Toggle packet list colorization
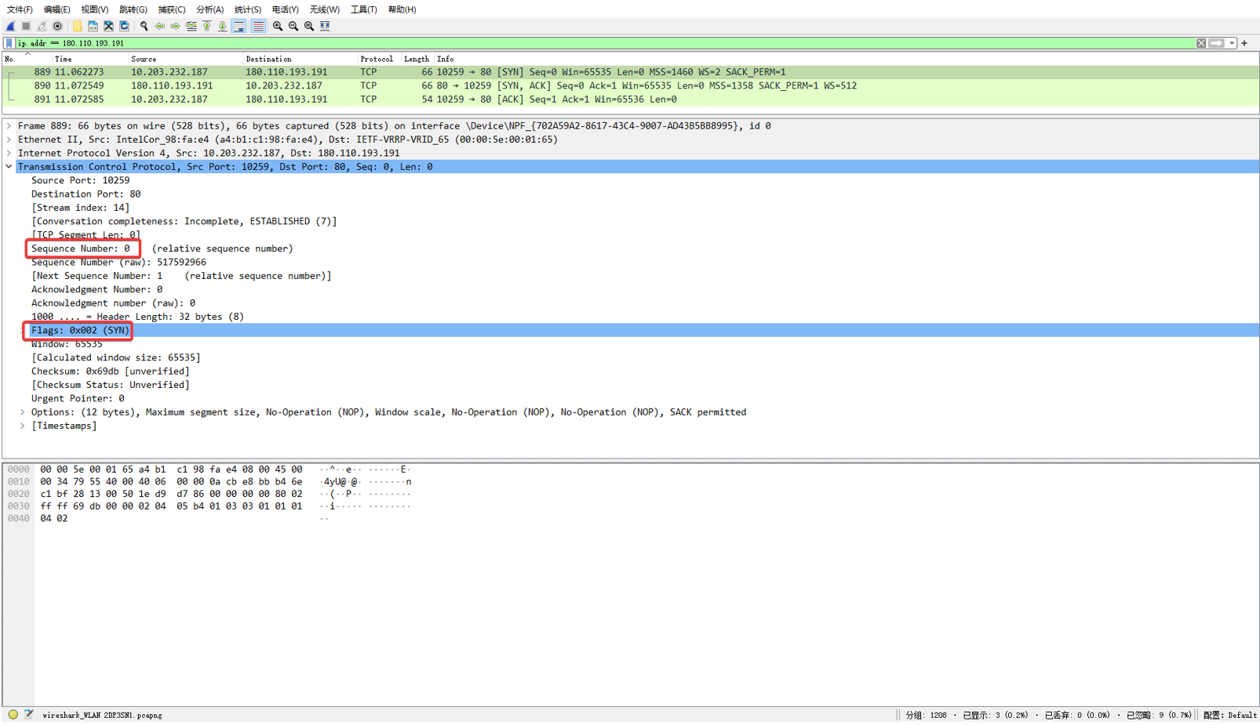Viewport: 1260px width, 725px height. tap(258, 26)
